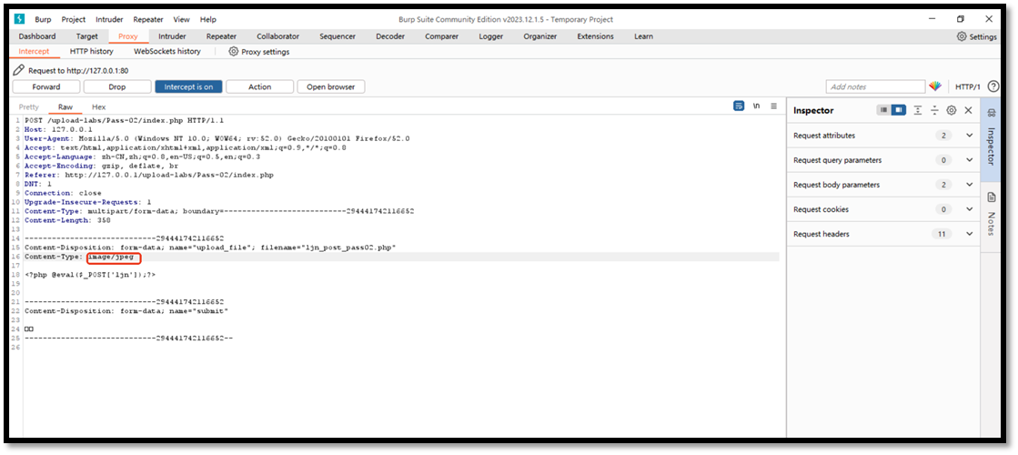This screenshot has height=455, width=1018.
Task: Click the PHP eval payload line
Action: [x=90, y=275]
